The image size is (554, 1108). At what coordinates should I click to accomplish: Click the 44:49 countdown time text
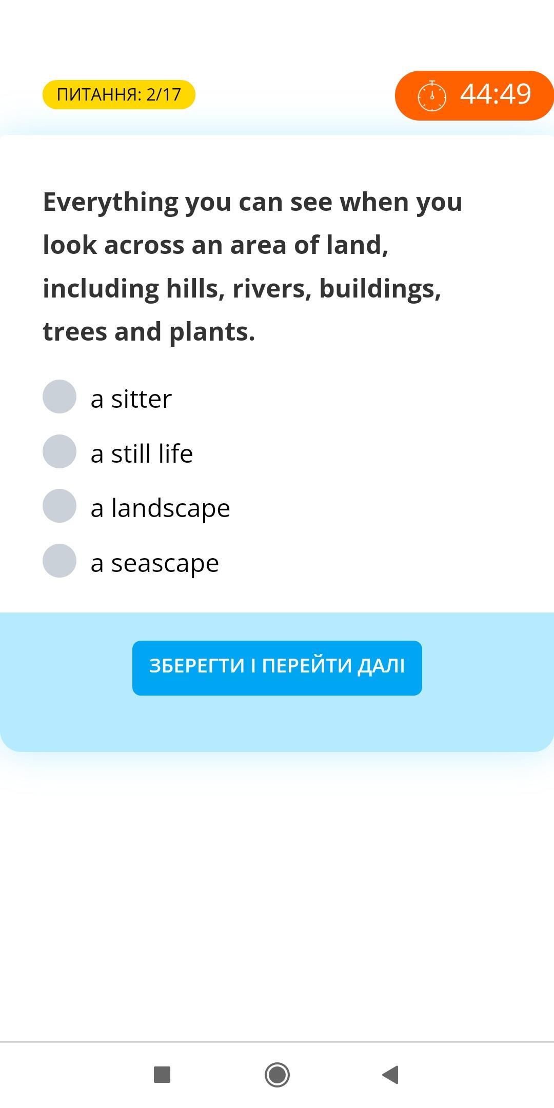click(495, 94)
